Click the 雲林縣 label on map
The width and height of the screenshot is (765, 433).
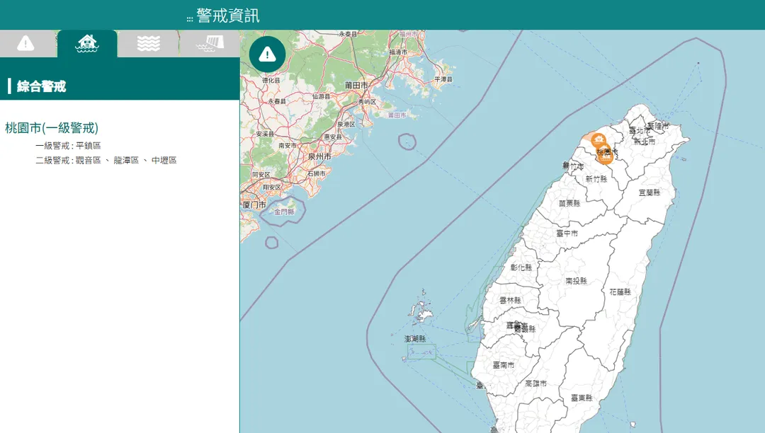pyautogui.click(x=510, y=301)
